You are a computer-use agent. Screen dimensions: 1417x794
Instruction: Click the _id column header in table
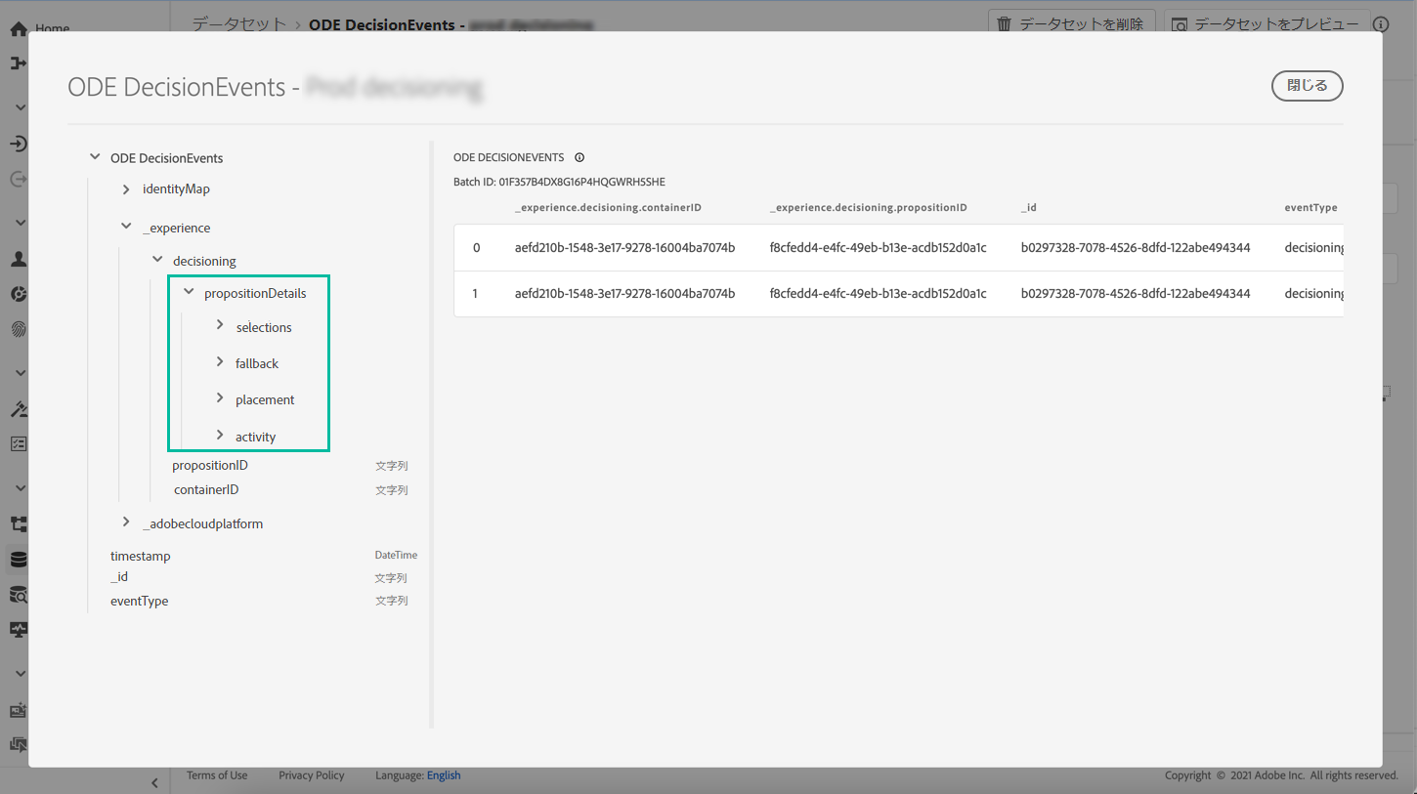click(1029, 208)
